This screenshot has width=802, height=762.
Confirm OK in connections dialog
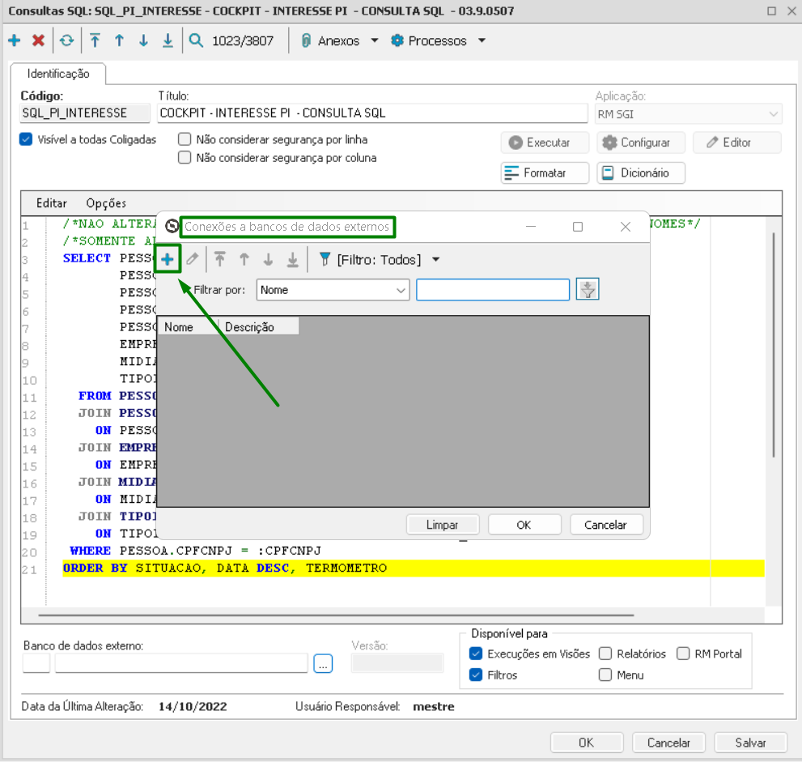coord(524,525)
